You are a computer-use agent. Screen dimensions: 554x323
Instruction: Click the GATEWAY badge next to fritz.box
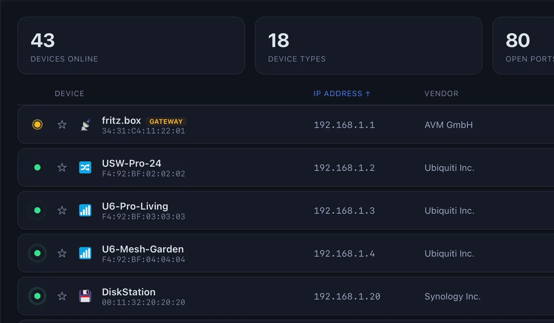tap(166, 121)
